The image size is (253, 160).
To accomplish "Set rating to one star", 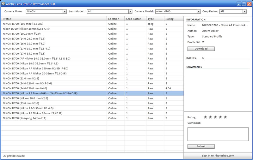I will (205, 117).
